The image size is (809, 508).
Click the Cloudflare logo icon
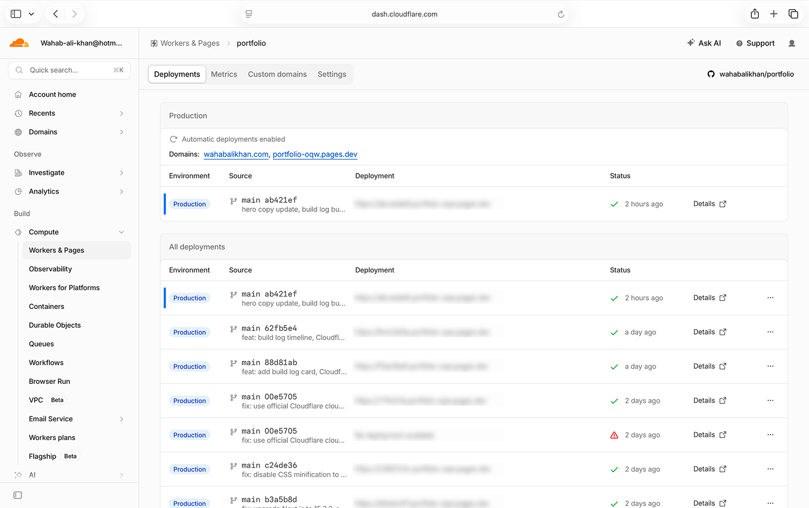(x=19, y=43)
